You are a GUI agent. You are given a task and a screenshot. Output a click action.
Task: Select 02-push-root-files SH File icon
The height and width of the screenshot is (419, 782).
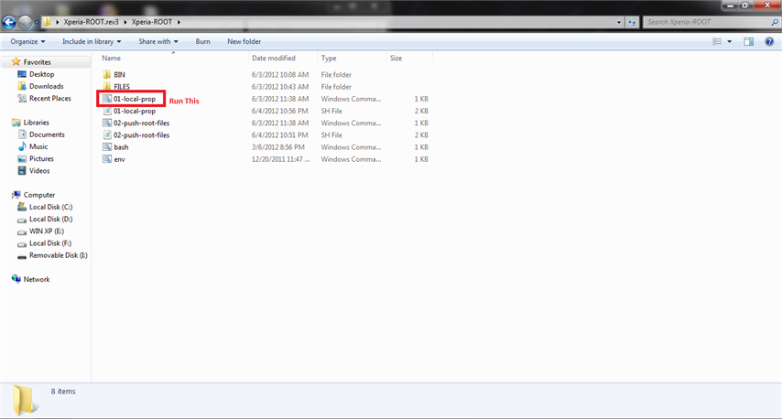click(x=107, y=135)
